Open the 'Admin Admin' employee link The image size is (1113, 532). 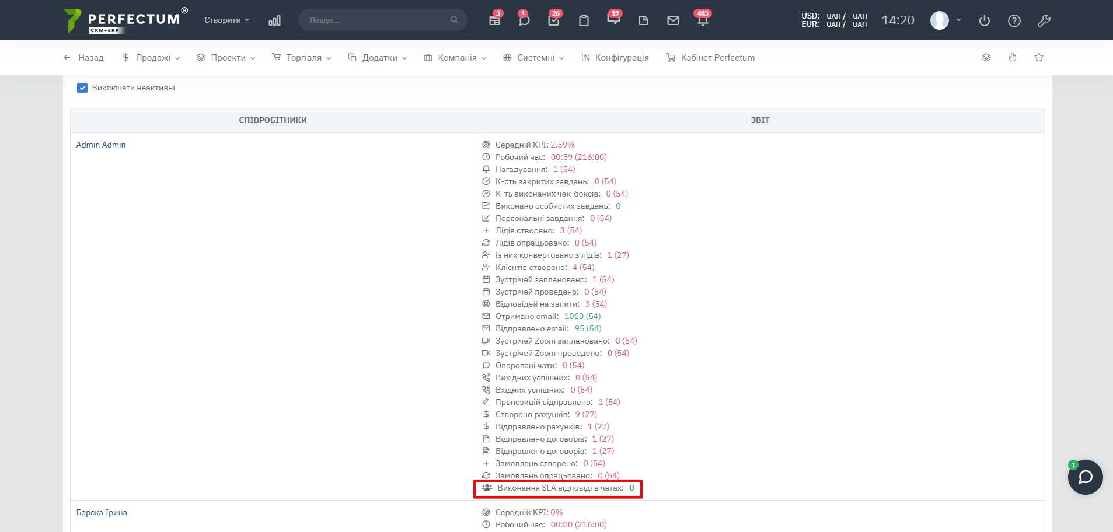tap(101, 145)
